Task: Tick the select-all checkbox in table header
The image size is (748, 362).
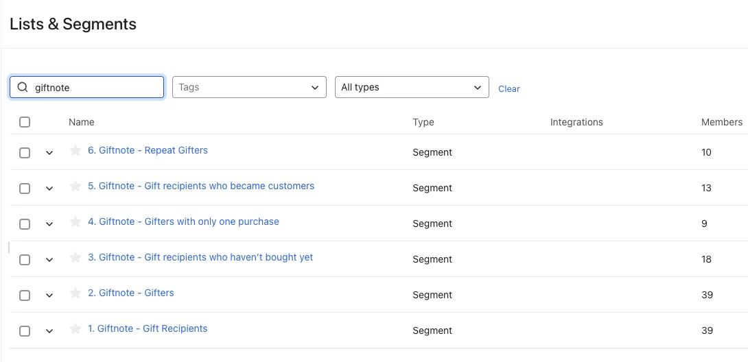Action: coord(25,122)
